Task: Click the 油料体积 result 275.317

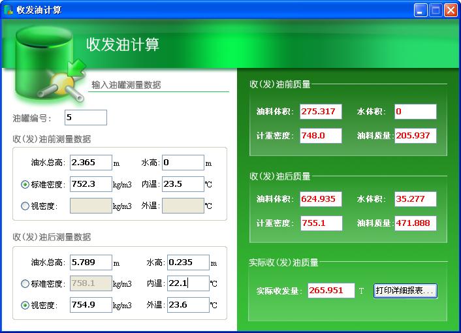Action: [x=321, y=112]
